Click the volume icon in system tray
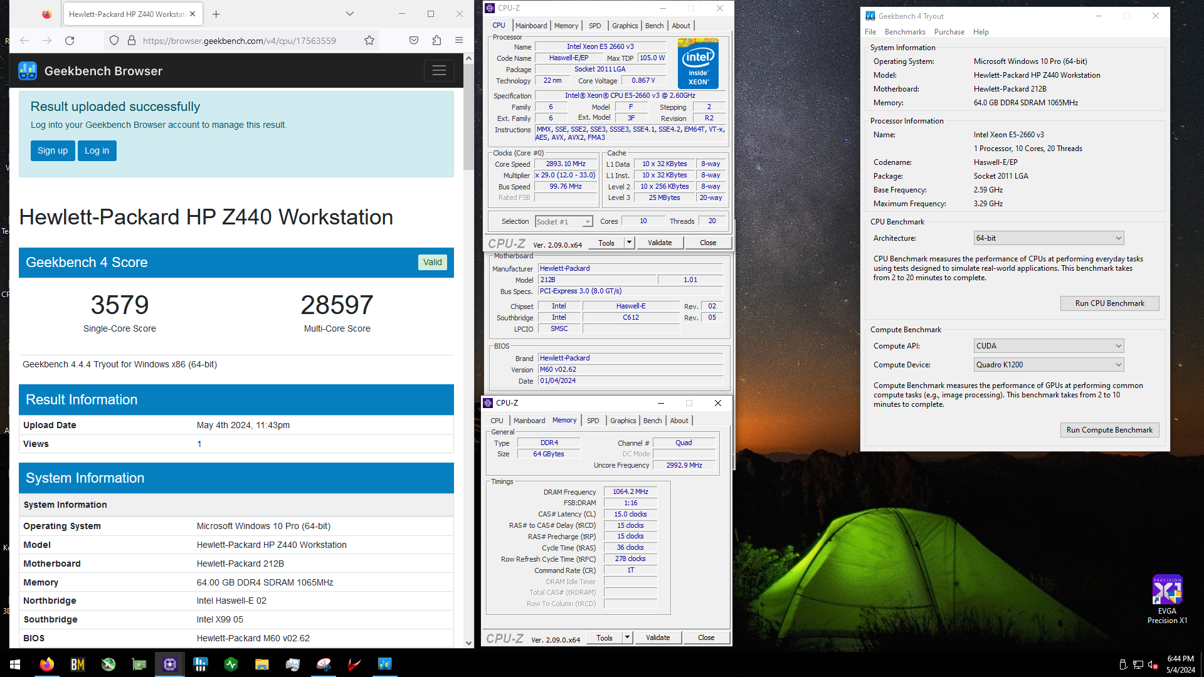Image resolution: width=1204 pixels, height=677 pixels. tap(1153, 665)
